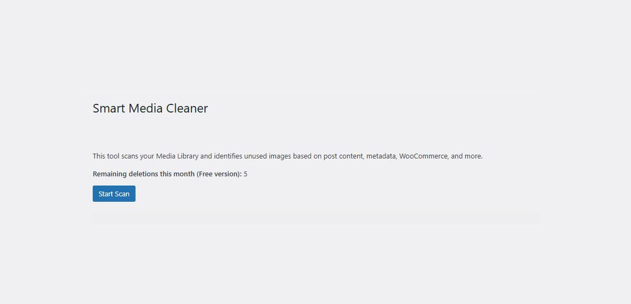Select the Smart Media Cleaner heading
The width and height of the screenshot is (631, 304).
coord(150,108)
